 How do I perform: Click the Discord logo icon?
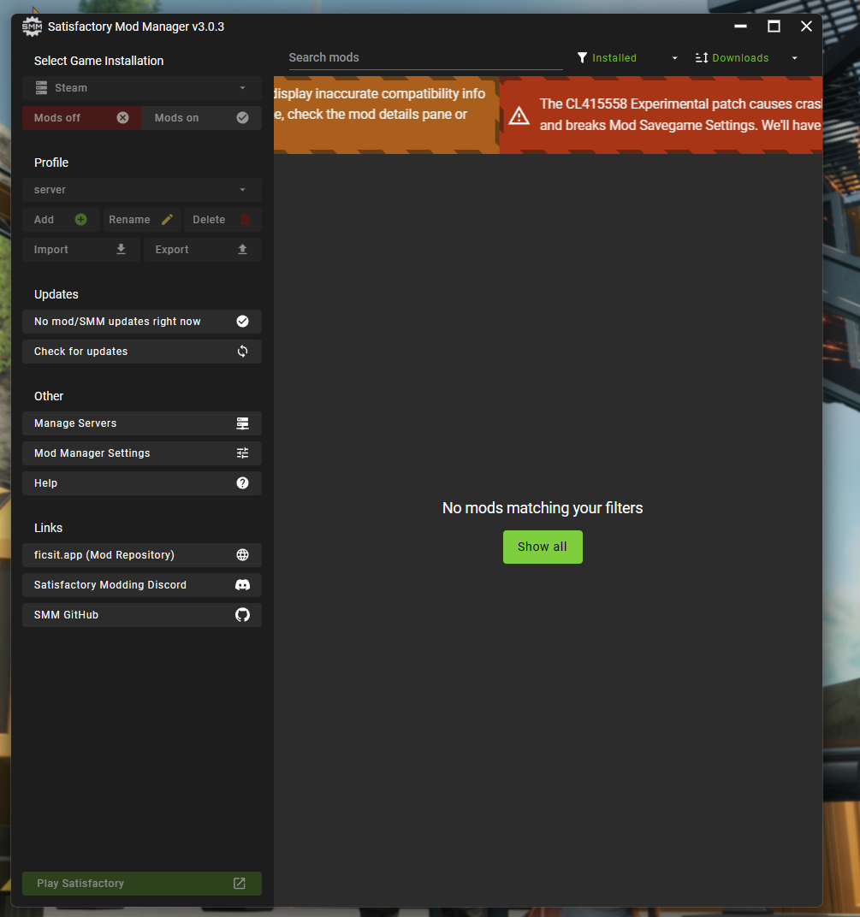tap(242, 584)
